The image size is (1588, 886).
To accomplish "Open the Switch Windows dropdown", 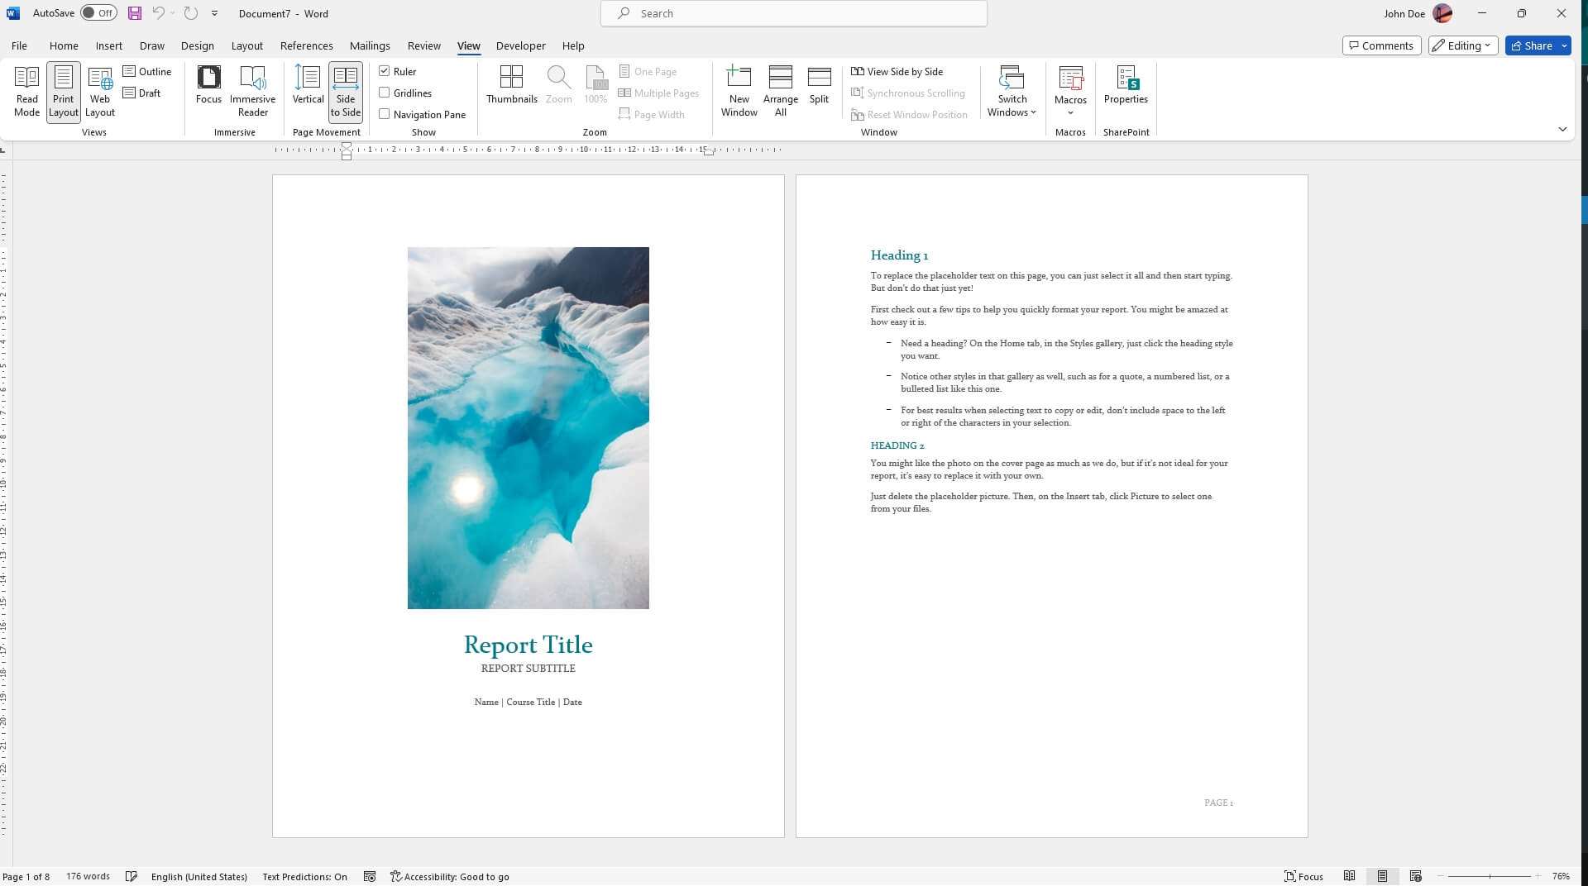I will point(1012,93).
